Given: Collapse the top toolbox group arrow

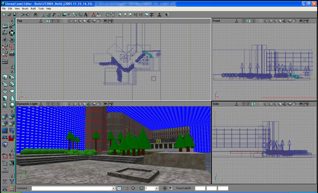Looking at the screenshot, I should coord(13,21).
